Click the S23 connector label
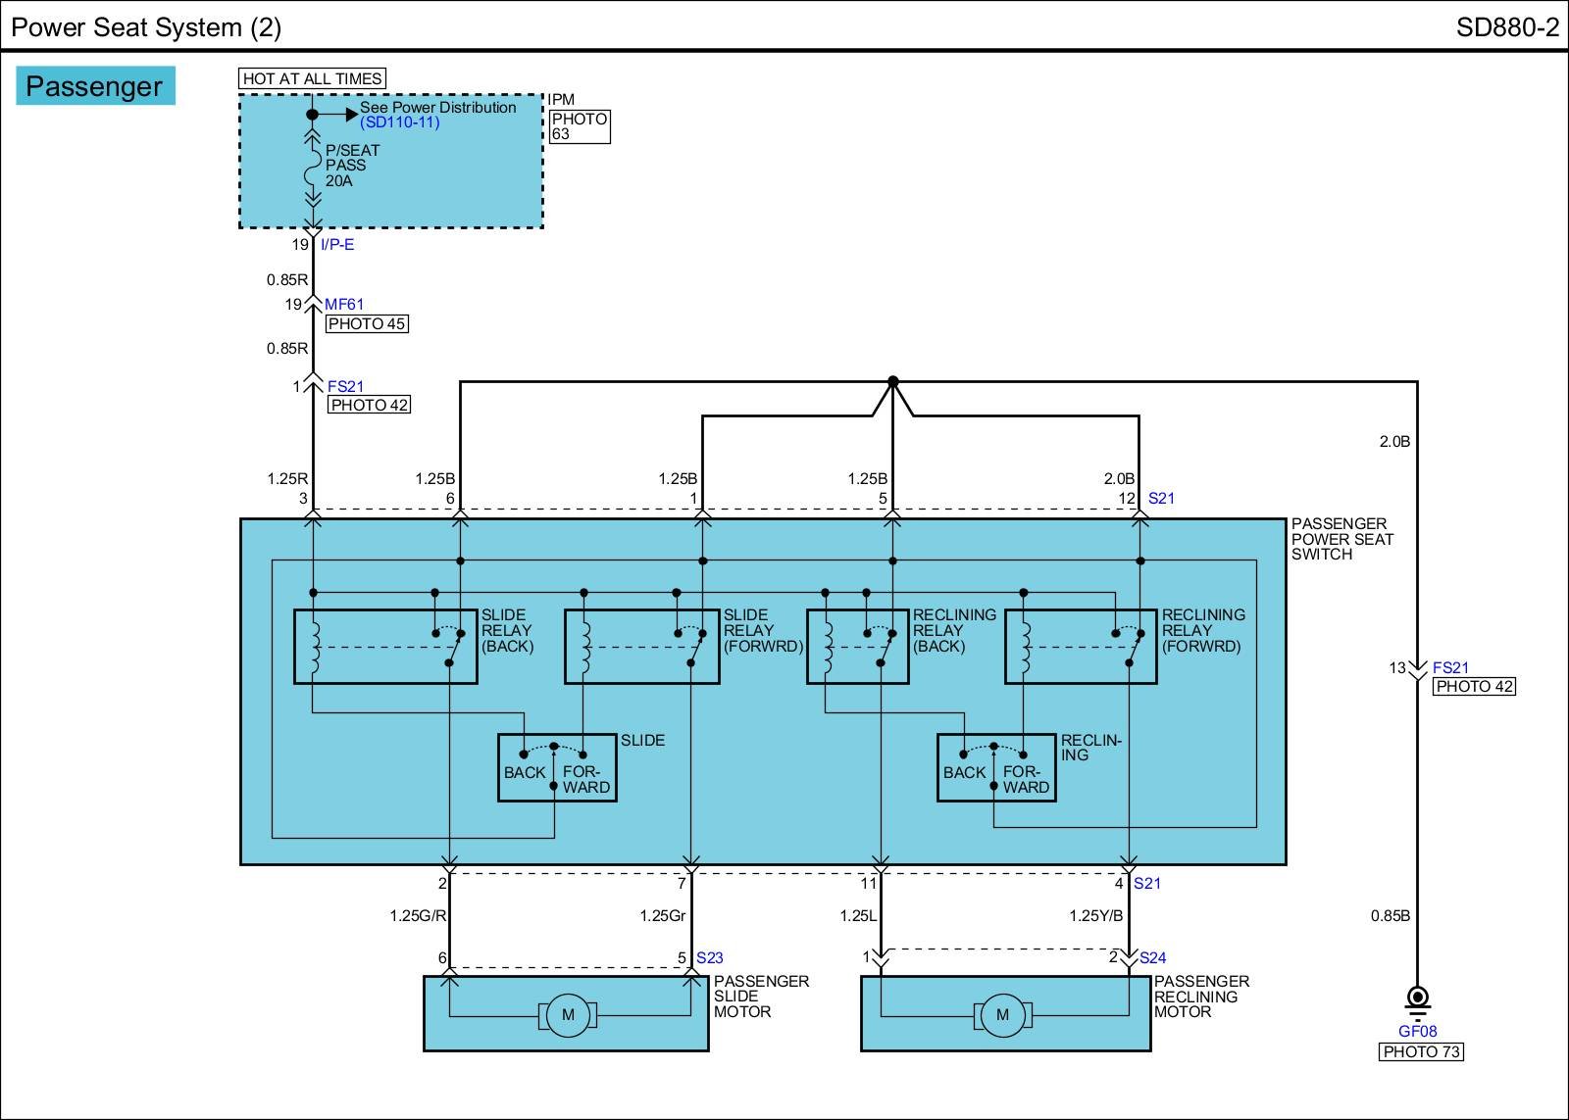The width and height of the screenshot is (1569, 1120). (710, 958)
